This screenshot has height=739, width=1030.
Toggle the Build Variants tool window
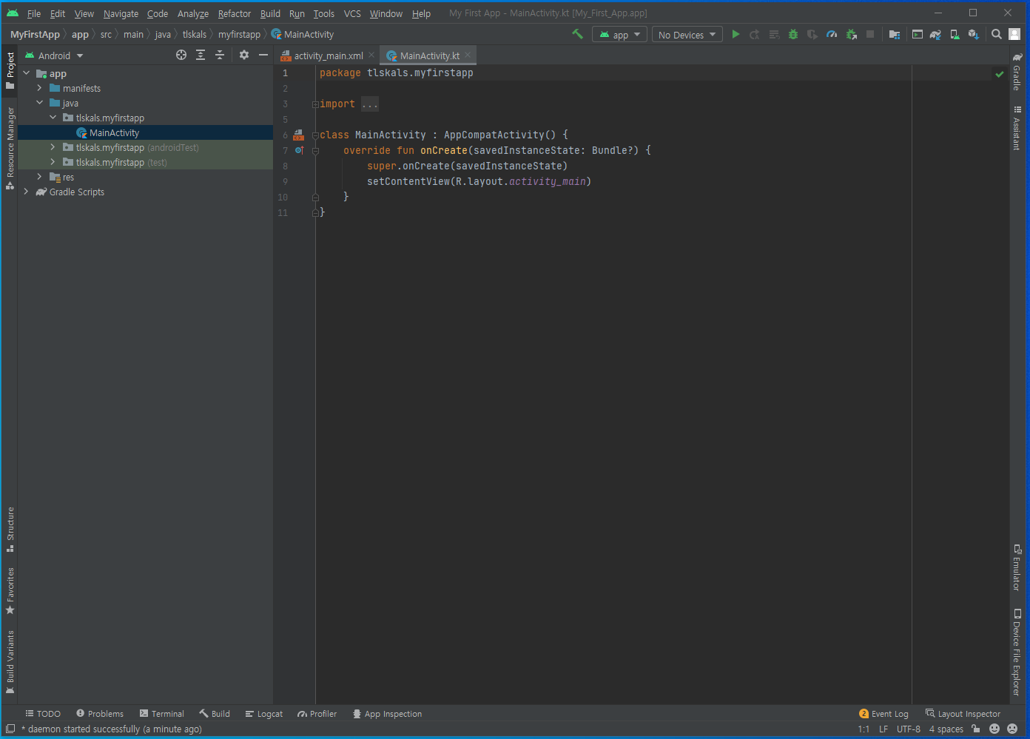pos(10,662)
